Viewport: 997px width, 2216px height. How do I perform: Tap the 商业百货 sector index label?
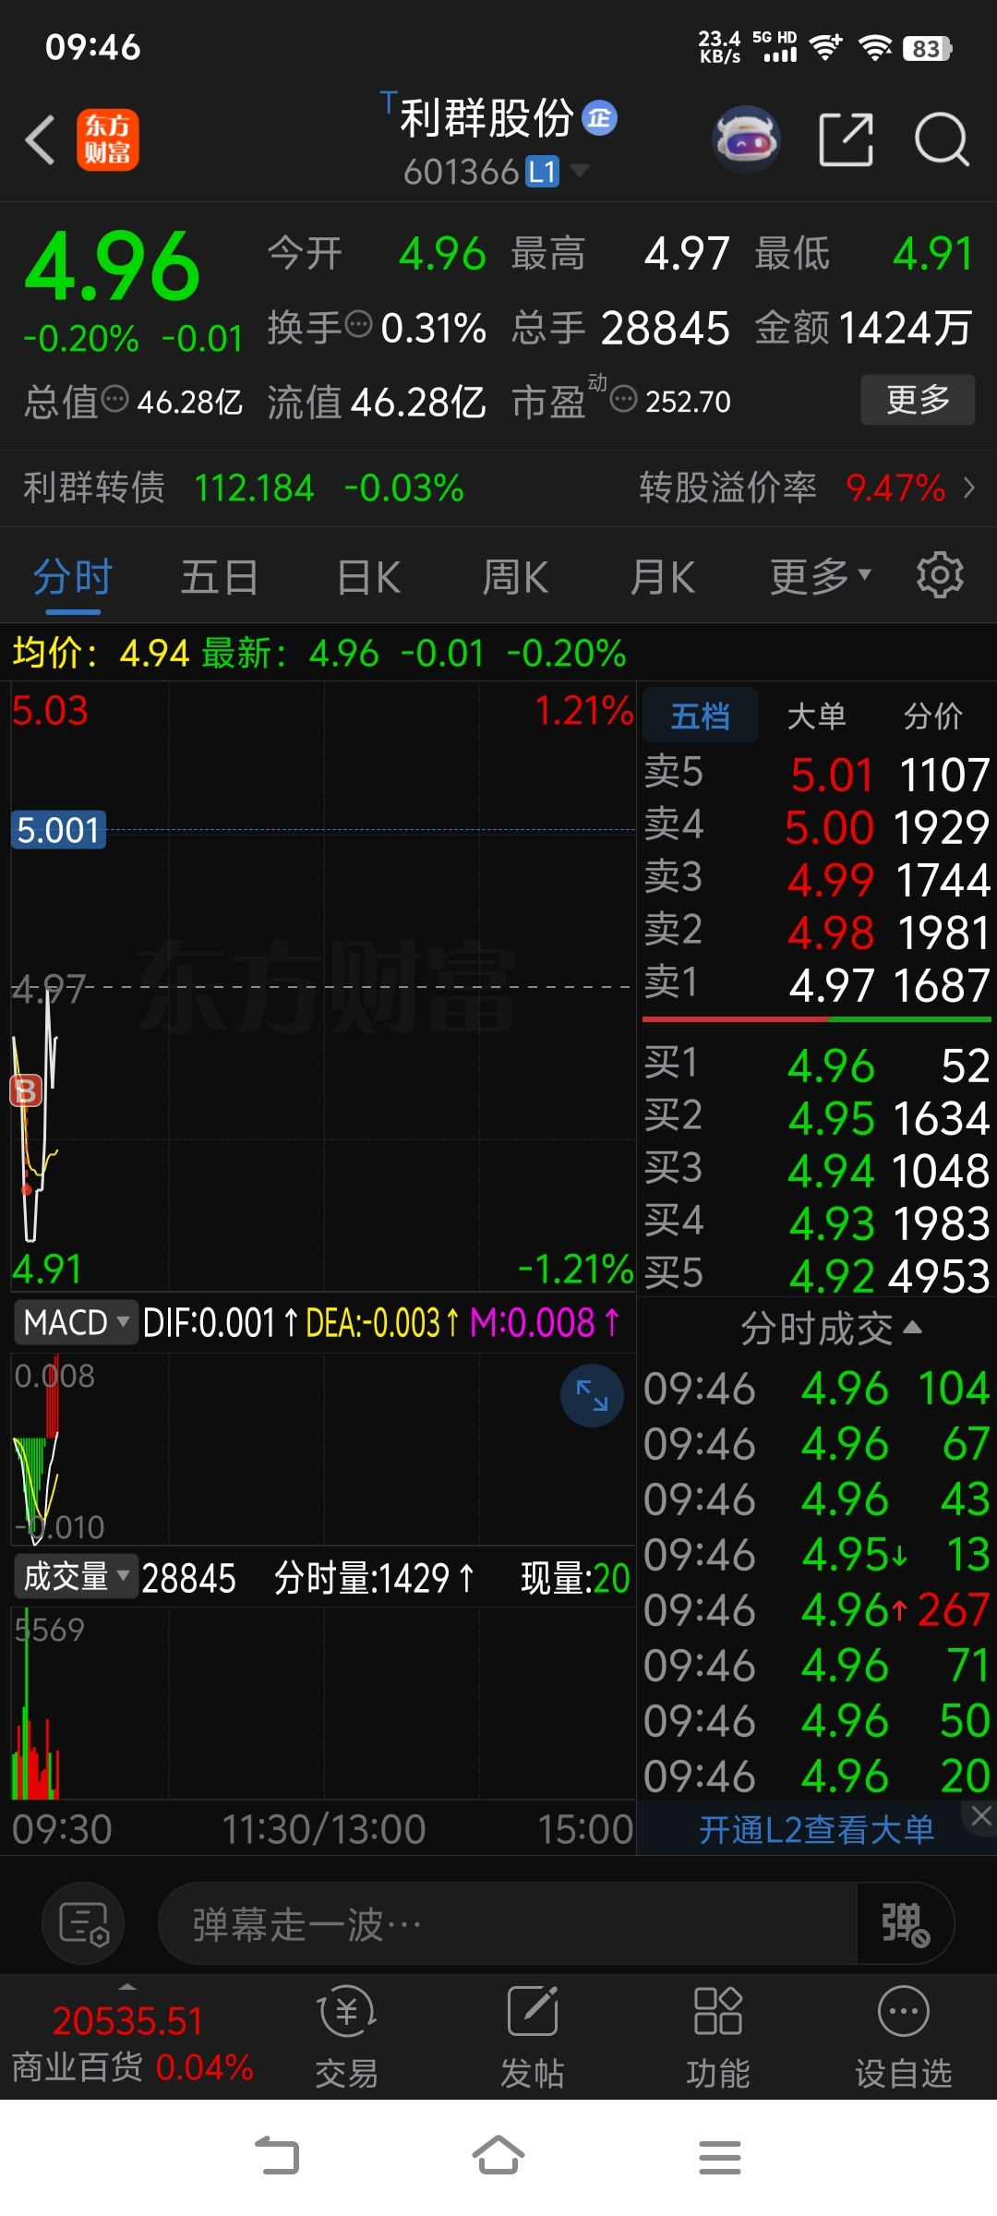click(77, 2066)
